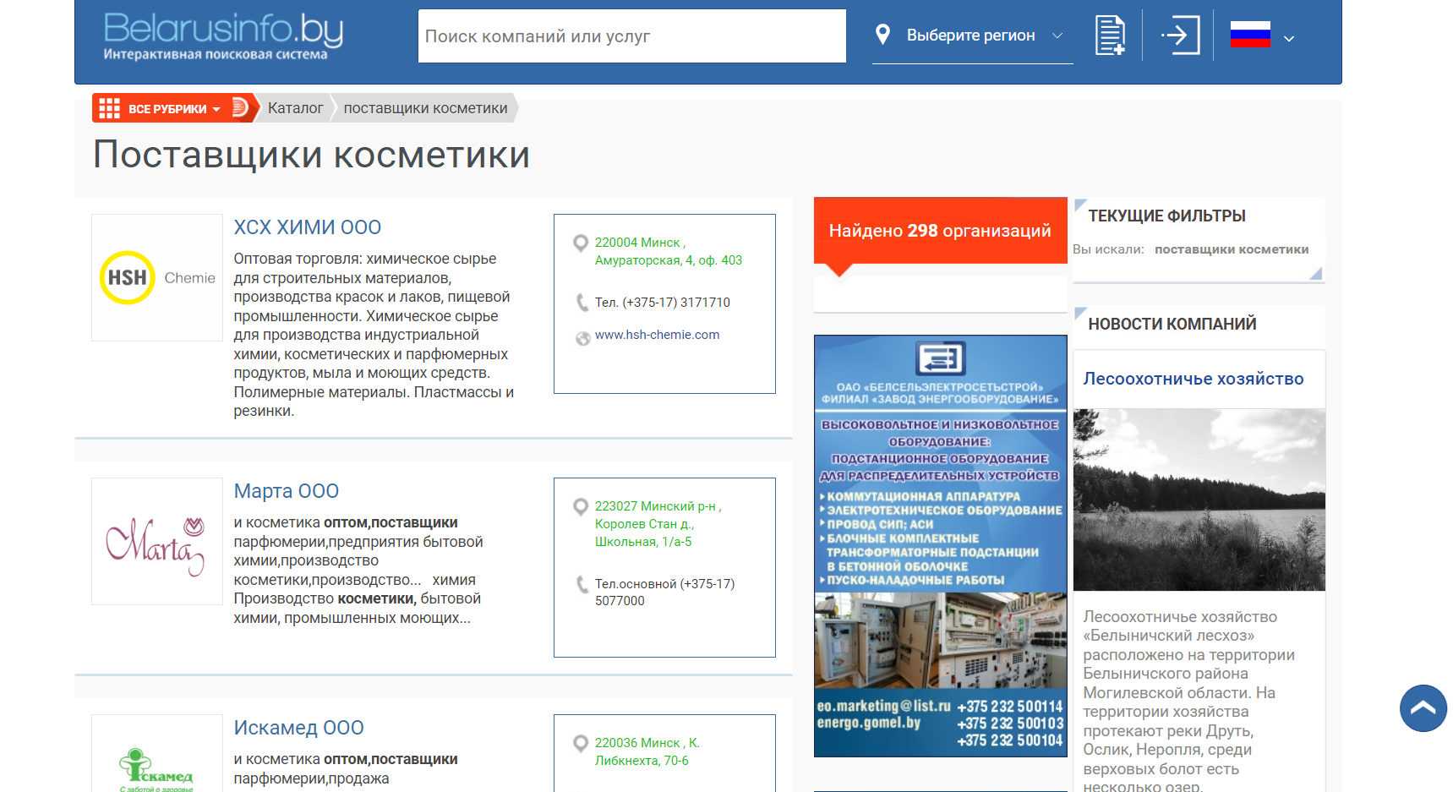1453x792 pixels.
Task: Open the region selection dropdown
Action: tap(972, 36)
